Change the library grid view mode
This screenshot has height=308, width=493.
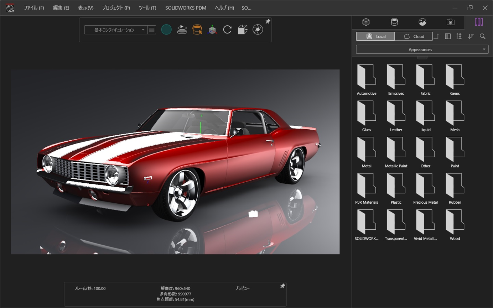(x=459, y=36)
